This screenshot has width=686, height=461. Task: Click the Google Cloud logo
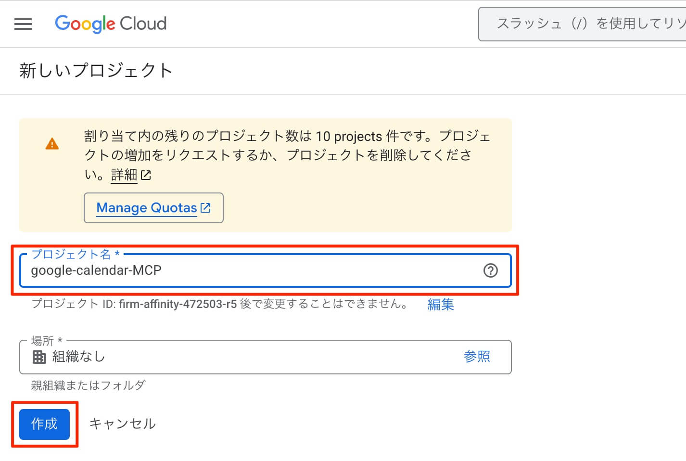coord(111,24)
